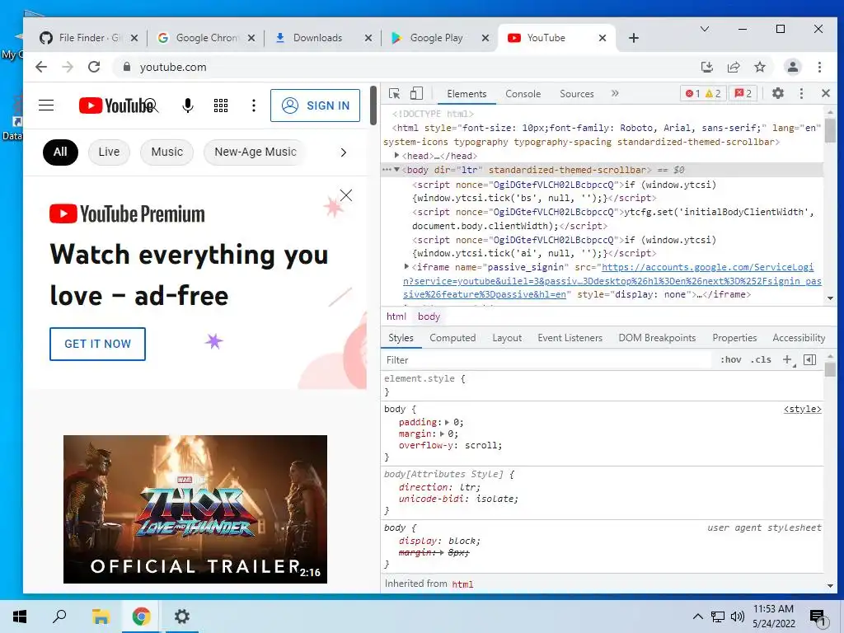844x633 pixels.
Task: Reload the YouTube page
Action: pyautogui.click(x=94, y=67)
